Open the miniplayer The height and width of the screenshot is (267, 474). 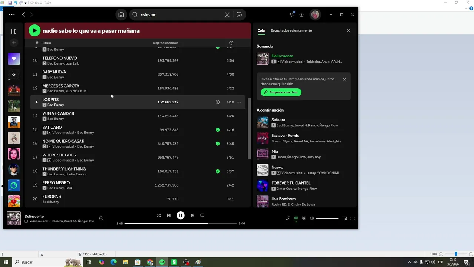coord(344,218)
